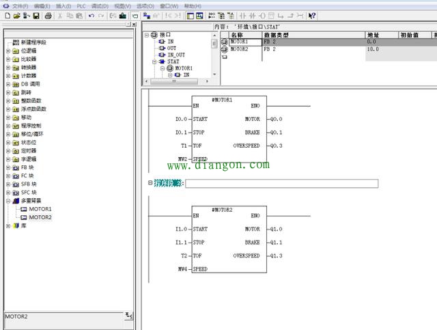Click the #MOTOR2 block title

coord(222,210)
